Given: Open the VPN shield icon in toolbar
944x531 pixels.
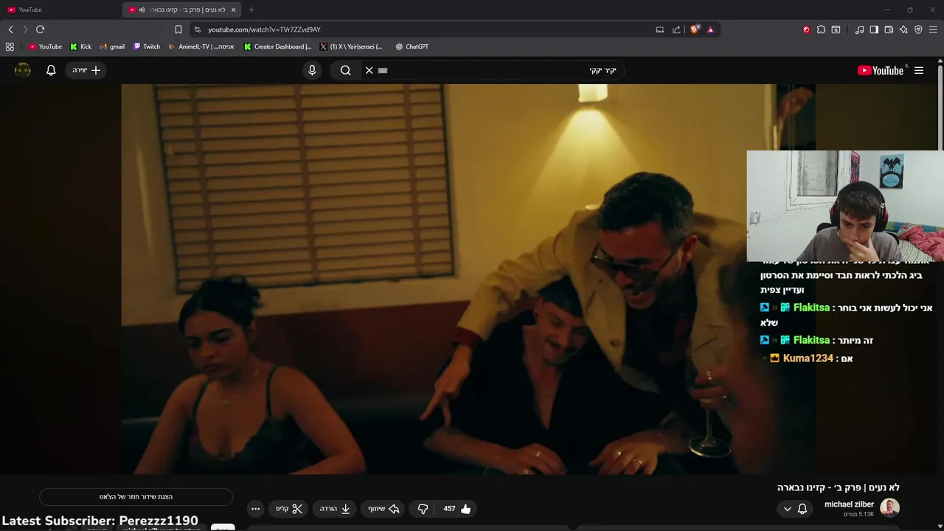Looking at the screenshot, I should [918, 29].
